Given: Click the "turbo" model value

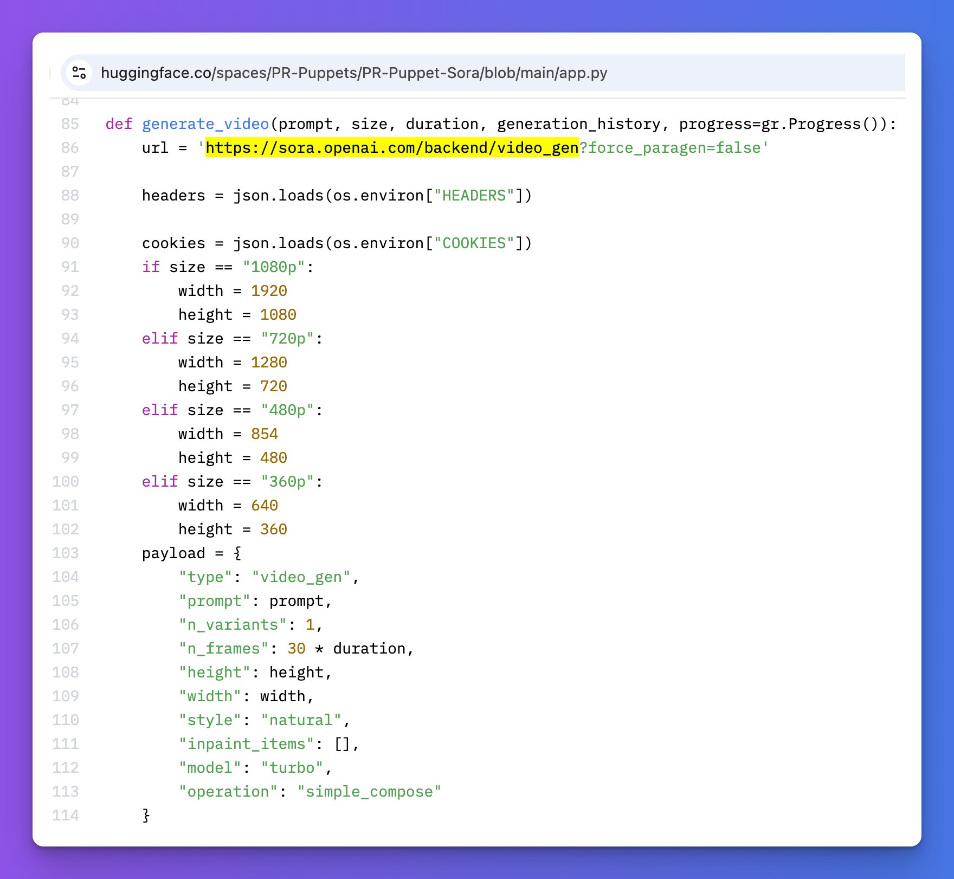Looking at the screenshot, I should pyautogui.click(x=292, y=768).
